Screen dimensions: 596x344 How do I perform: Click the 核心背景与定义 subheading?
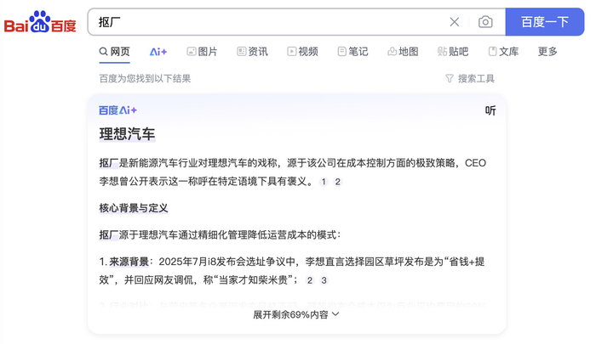134,208
